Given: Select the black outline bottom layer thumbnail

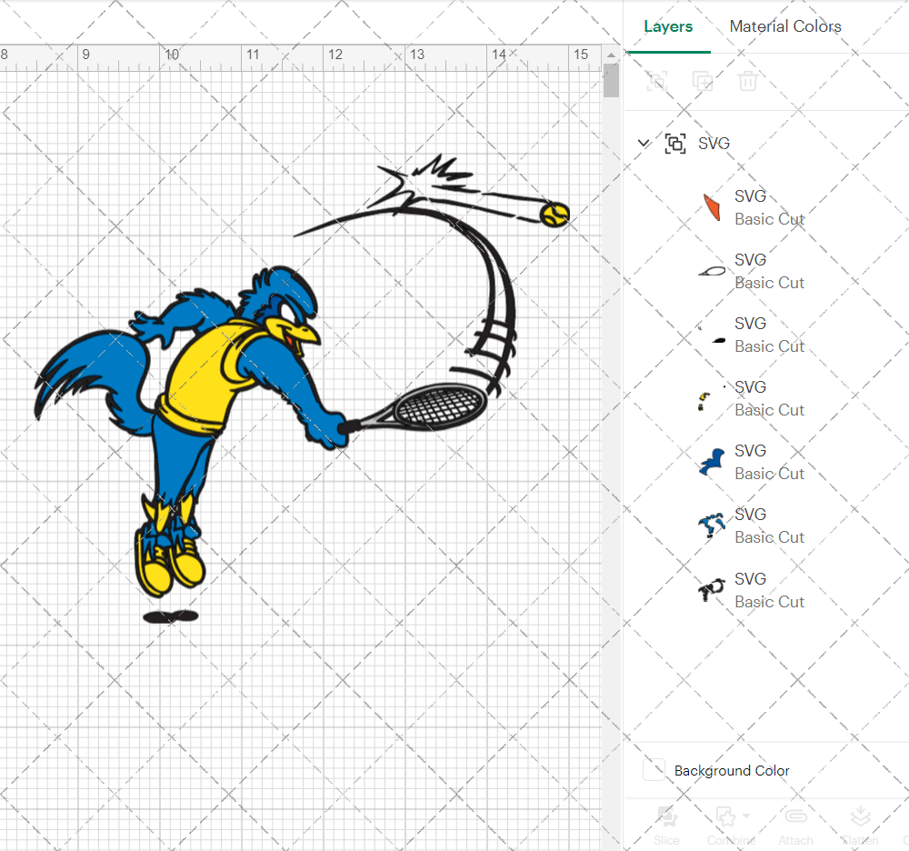Looking at the screenshot, I should tap(712, 590).
